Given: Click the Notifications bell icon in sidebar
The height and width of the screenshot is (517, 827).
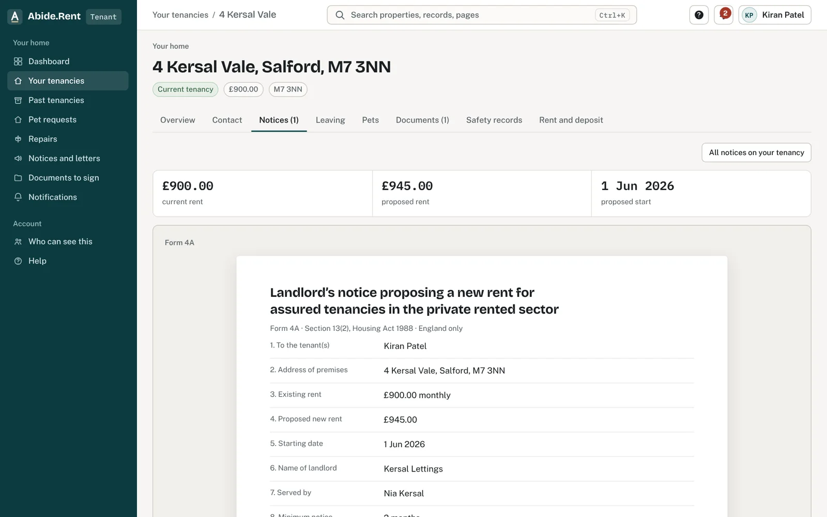Looking at the screenshot, I should [18, 197].
